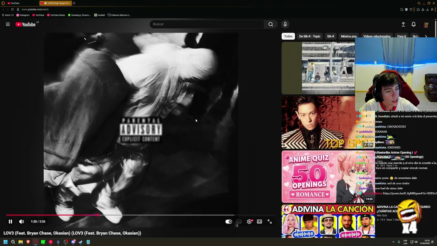The width and height of the screenshot is (437, 246).
Task: Open the TOP video thumbnail
Action: 318,122
